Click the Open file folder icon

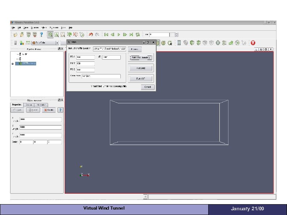click(x=16, y=35)
